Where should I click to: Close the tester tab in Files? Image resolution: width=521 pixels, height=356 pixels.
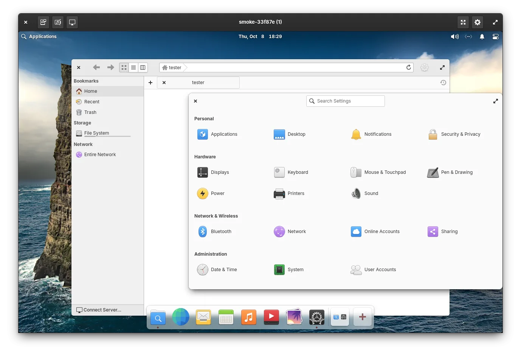(x=164, y=83)
